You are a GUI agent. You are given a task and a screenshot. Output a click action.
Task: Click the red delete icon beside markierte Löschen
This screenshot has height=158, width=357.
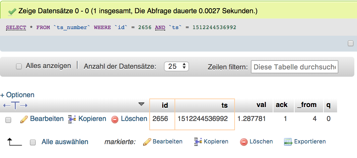point(244,142)
